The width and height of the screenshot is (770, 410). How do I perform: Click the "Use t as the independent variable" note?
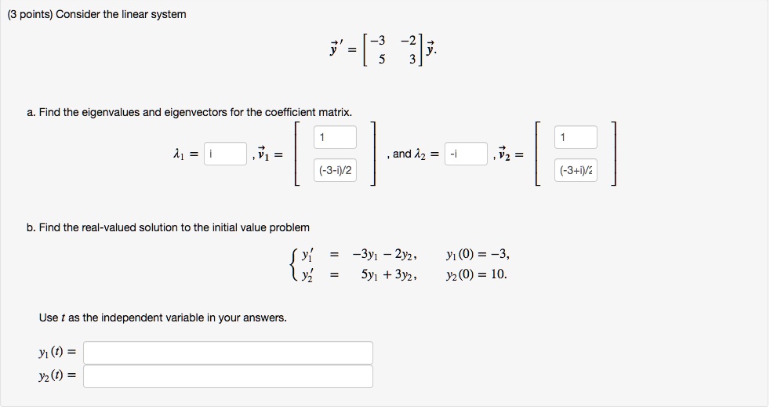(x=162, y=318)
